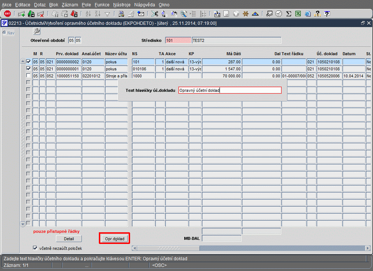Click Úč. doklad cell 1050520006
Image resolution: width=373 pixels, height=271 pixels.
click(x=329, y=76)
